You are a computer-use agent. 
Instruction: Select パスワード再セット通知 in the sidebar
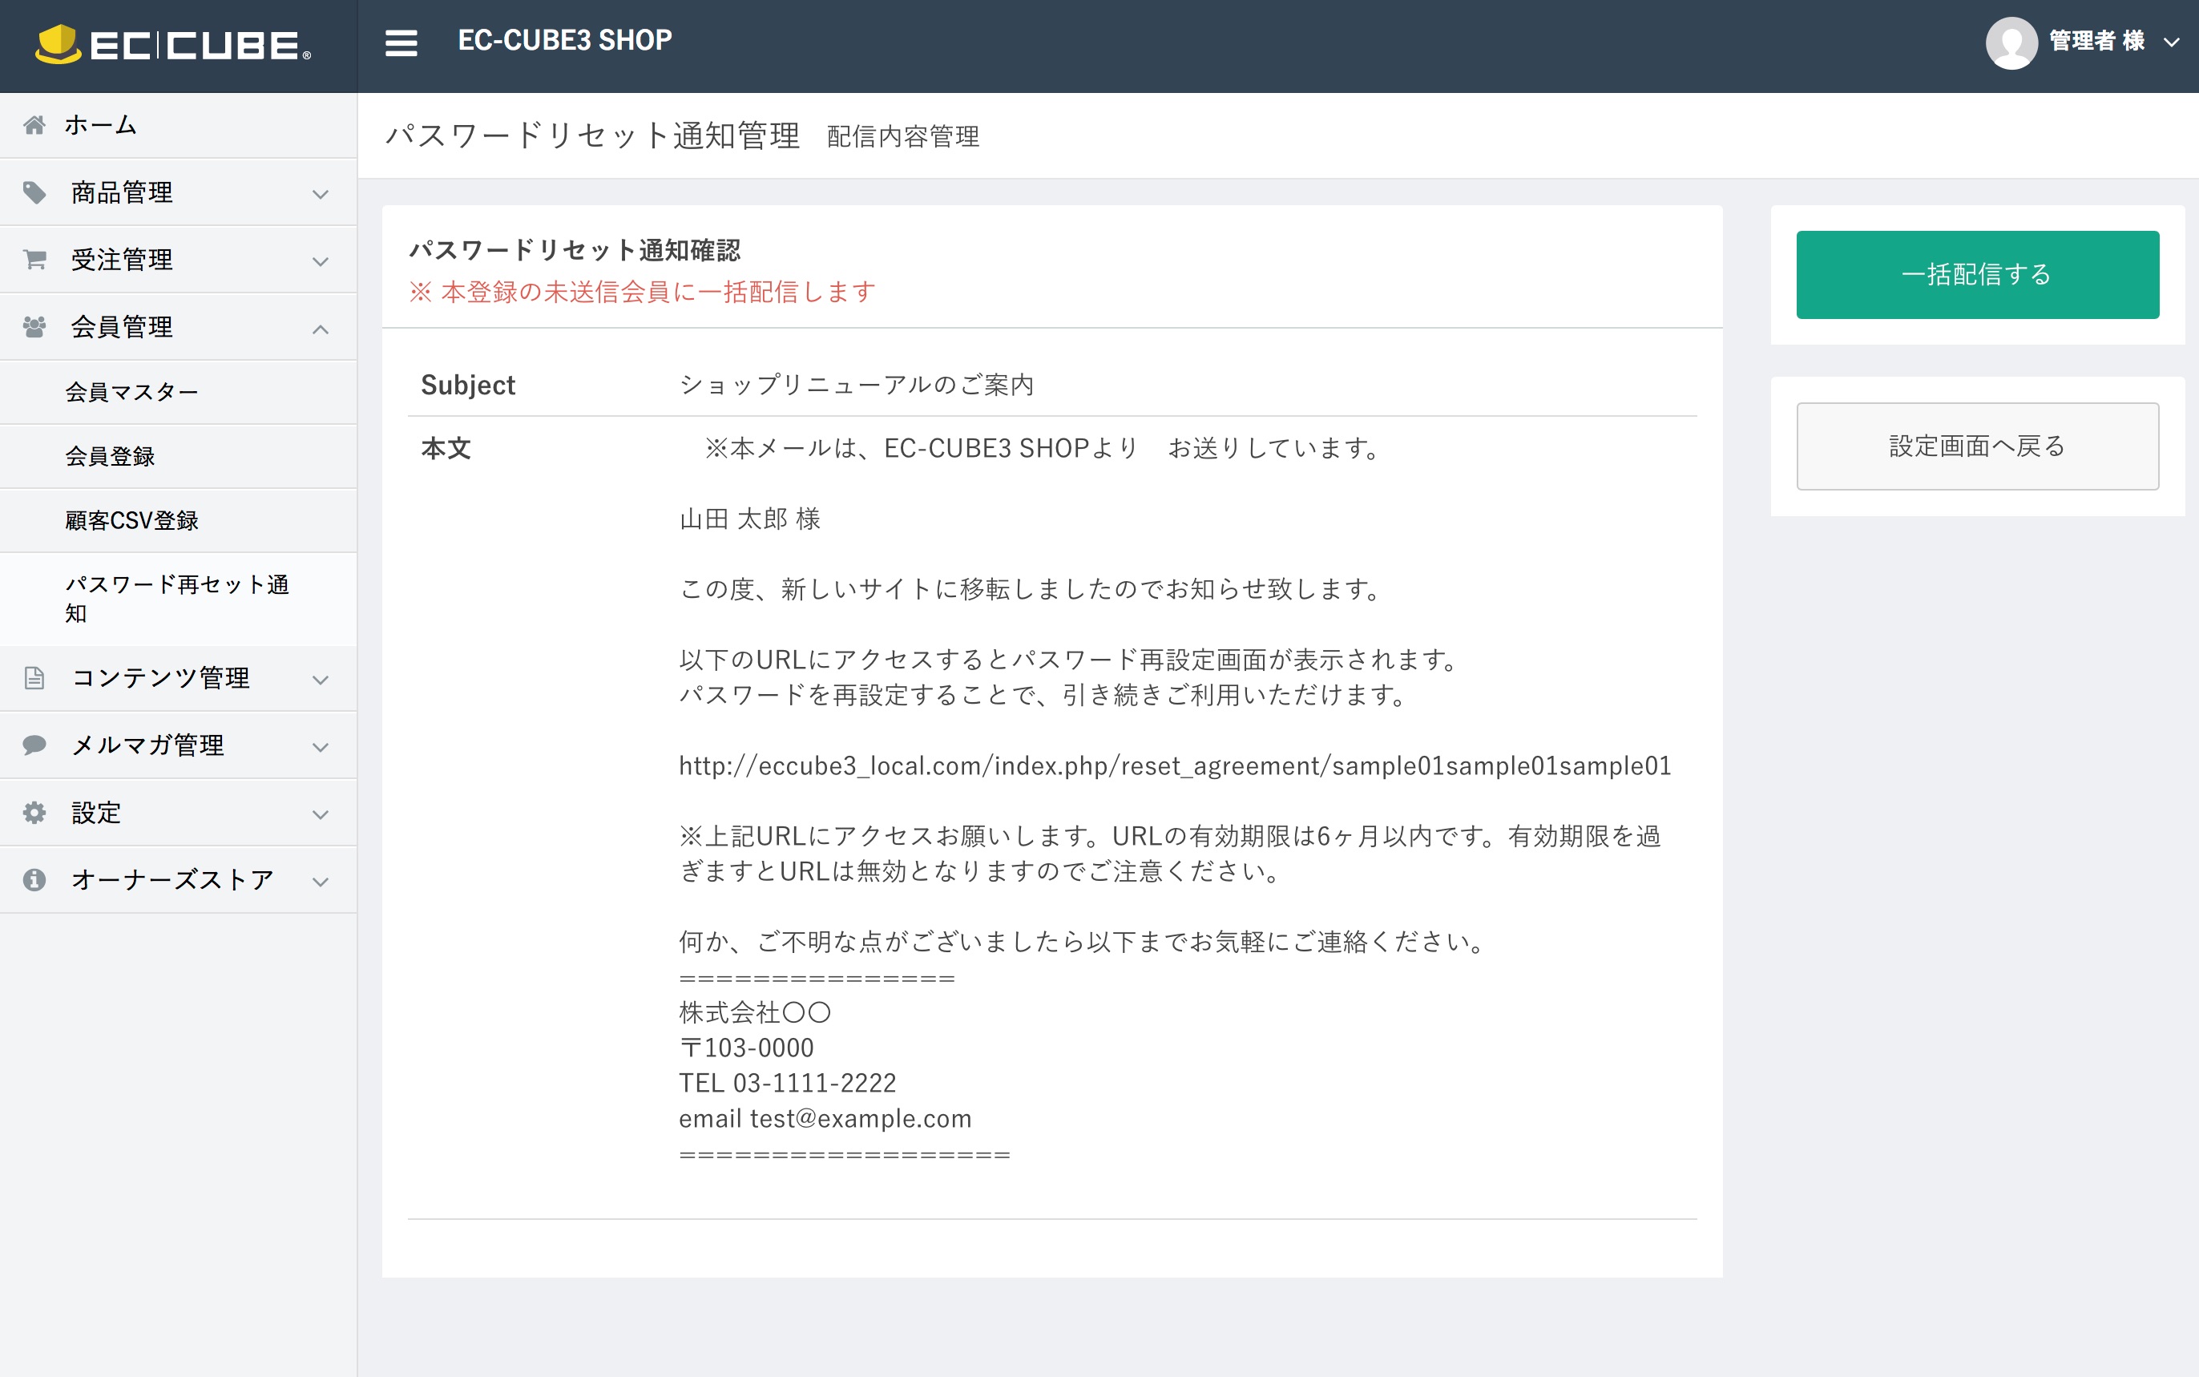[178, 599]
